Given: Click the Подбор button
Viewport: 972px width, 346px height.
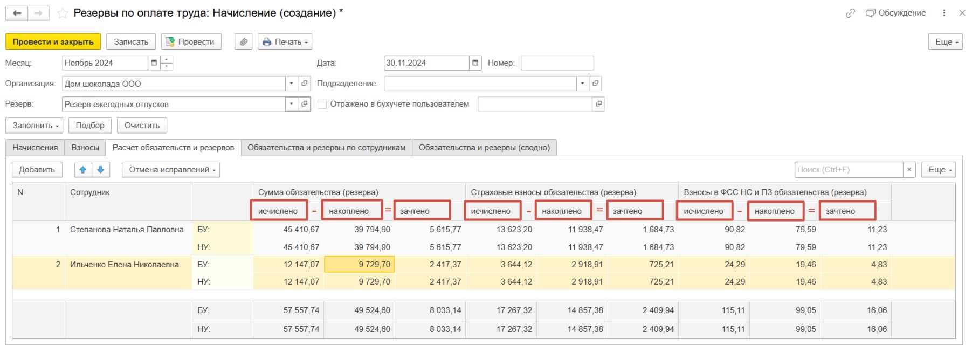Looking at the screenshot, I should pos(90,125).
